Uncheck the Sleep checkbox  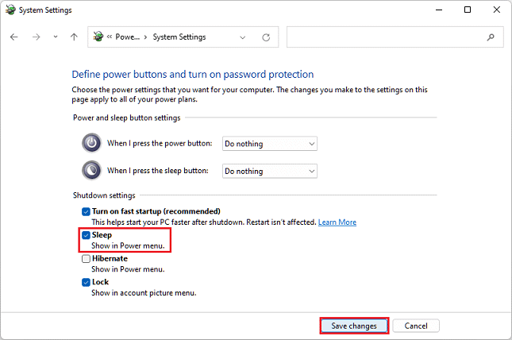click(x=86, y=235)
